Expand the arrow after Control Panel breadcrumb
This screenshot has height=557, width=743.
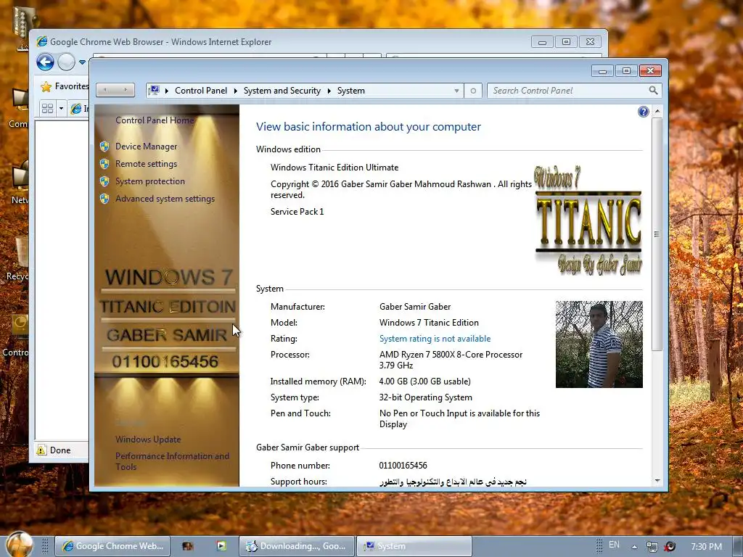(x=236, y=91)
